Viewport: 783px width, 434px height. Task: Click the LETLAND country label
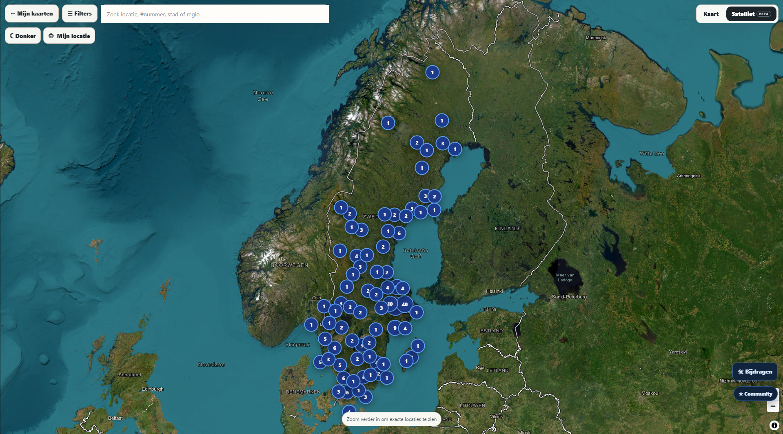tap(497, 370)
